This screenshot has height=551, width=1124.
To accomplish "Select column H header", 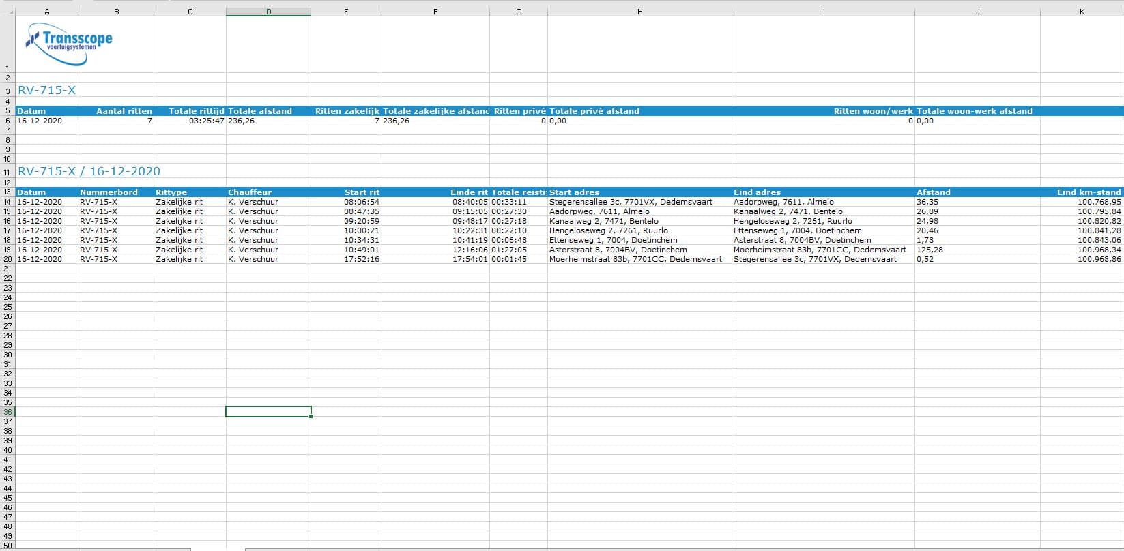I will tap(639, 12).
